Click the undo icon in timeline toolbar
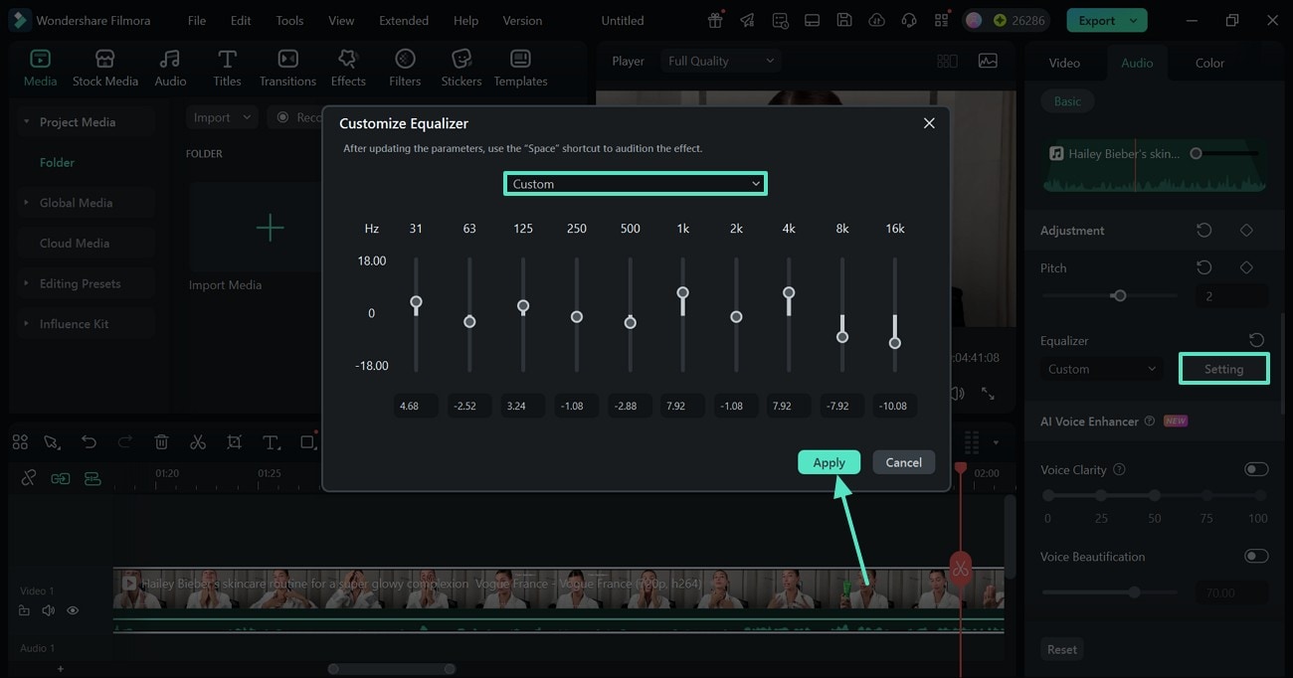1293x678 pixels. pos(90,442)
